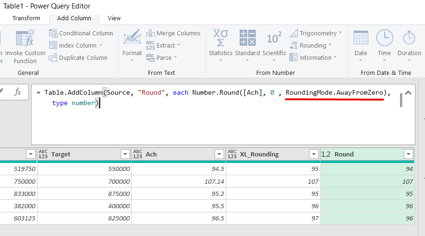Open the Standard math operations icon
Screen dimensions: 425x236
pos(247,38)
